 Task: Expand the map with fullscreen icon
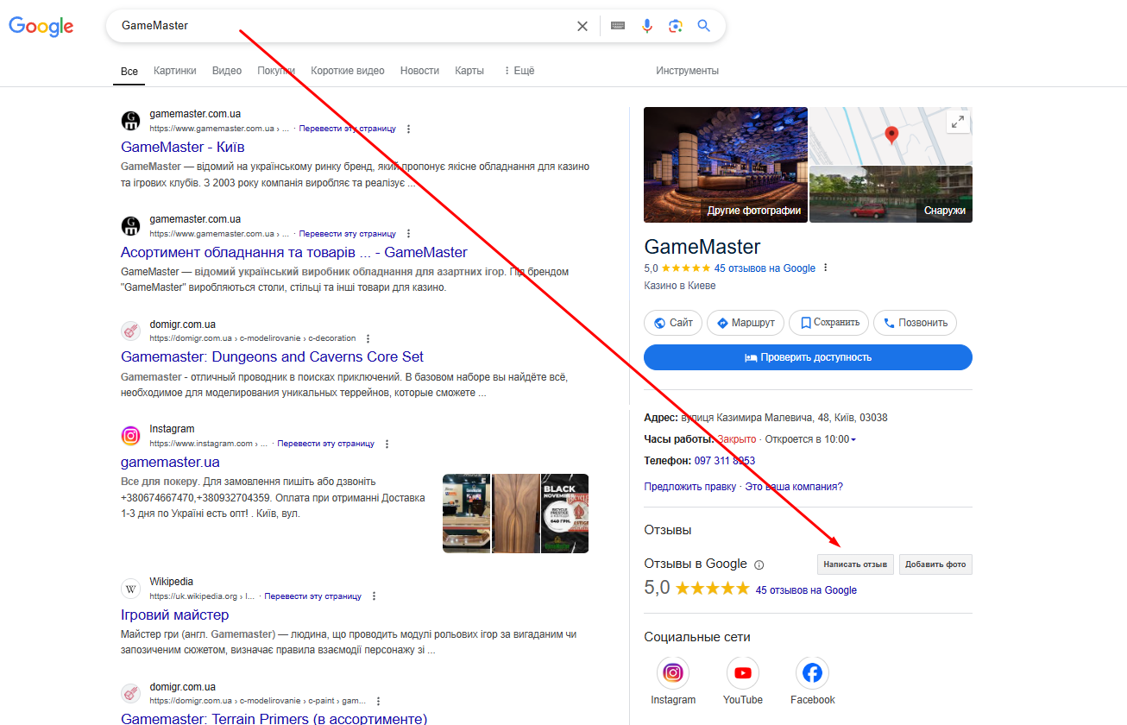tap(957, 122)
